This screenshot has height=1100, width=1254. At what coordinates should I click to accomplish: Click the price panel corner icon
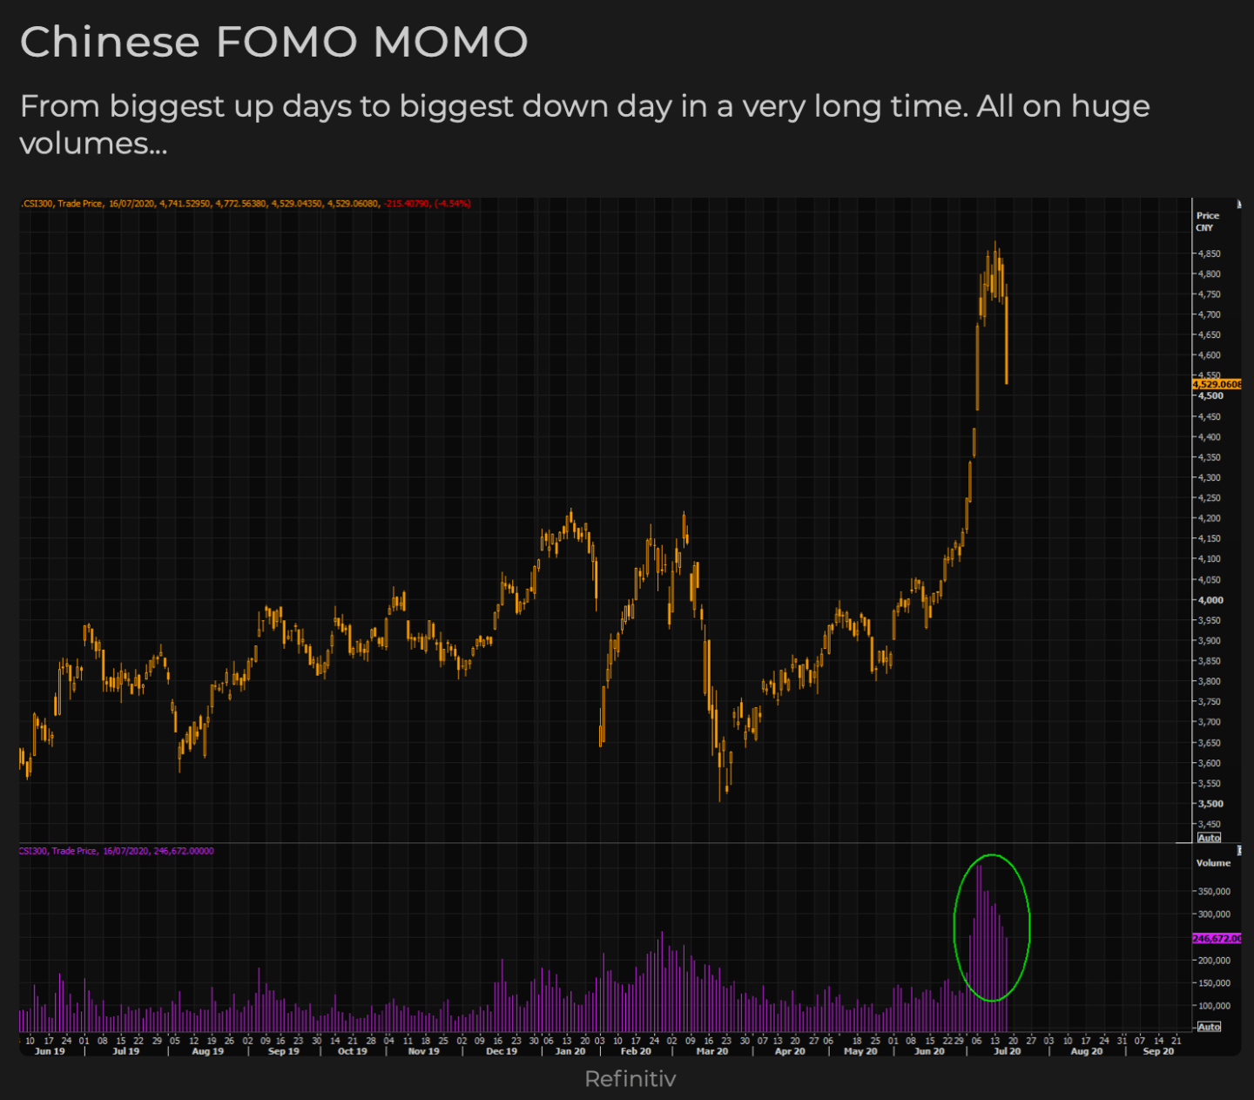click(1238, 205)
